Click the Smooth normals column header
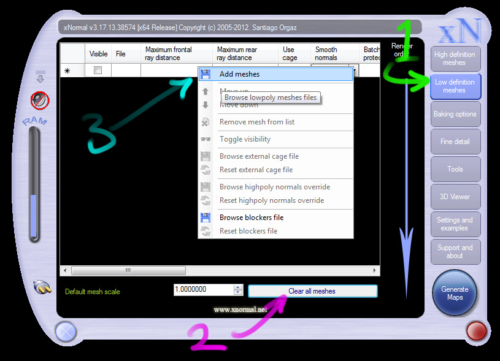 pos(335,53)
